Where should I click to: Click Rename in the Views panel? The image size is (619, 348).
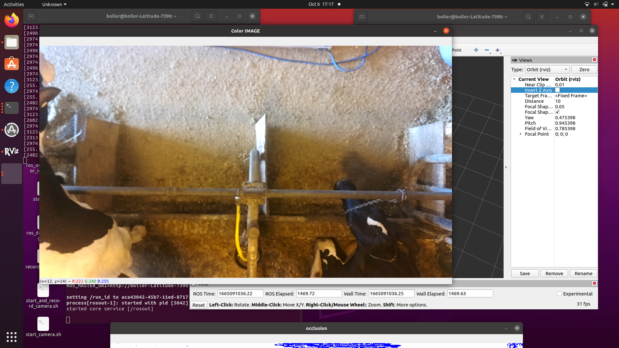(x=584, y=274)
